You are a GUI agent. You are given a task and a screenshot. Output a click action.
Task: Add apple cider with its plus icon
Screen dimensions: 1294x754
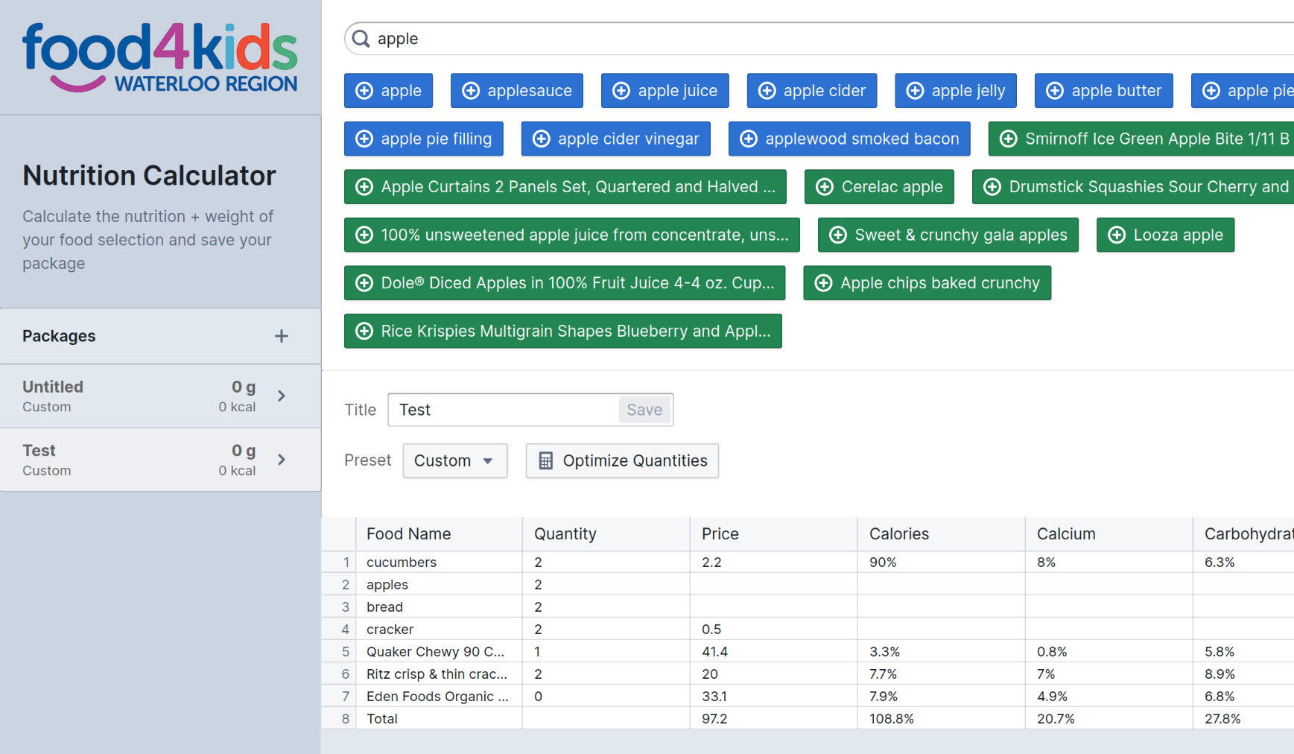coord(768,90)
